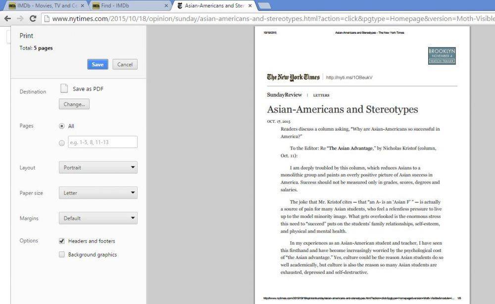The height and width of the screenshot is (304, 495).
Task: Close the IMDb Movies tab
Action: [82, 5]
